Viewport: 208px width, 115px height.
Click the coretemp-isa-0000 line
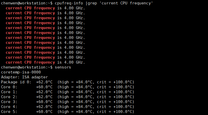tap(21, 72)
